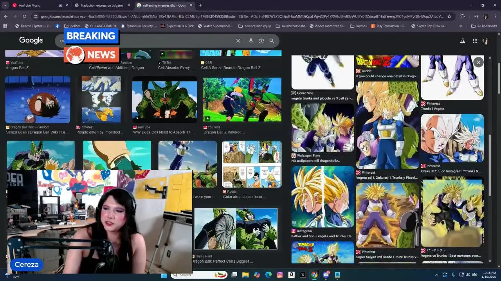501x281 pixels.
Task: Open Dragon Ball Z Kakarot YouTube thumbnail
Action: (x=242, y=100)
